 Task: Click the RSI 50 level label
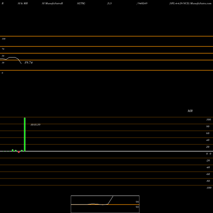(3, 56)
